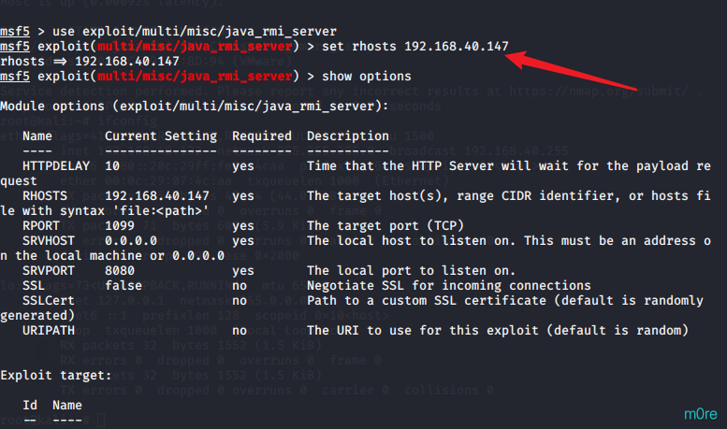Viewport: 727px width, 429px height.
Task: Click the msf5 prompt on the first line
Action: tap(15, 32)
